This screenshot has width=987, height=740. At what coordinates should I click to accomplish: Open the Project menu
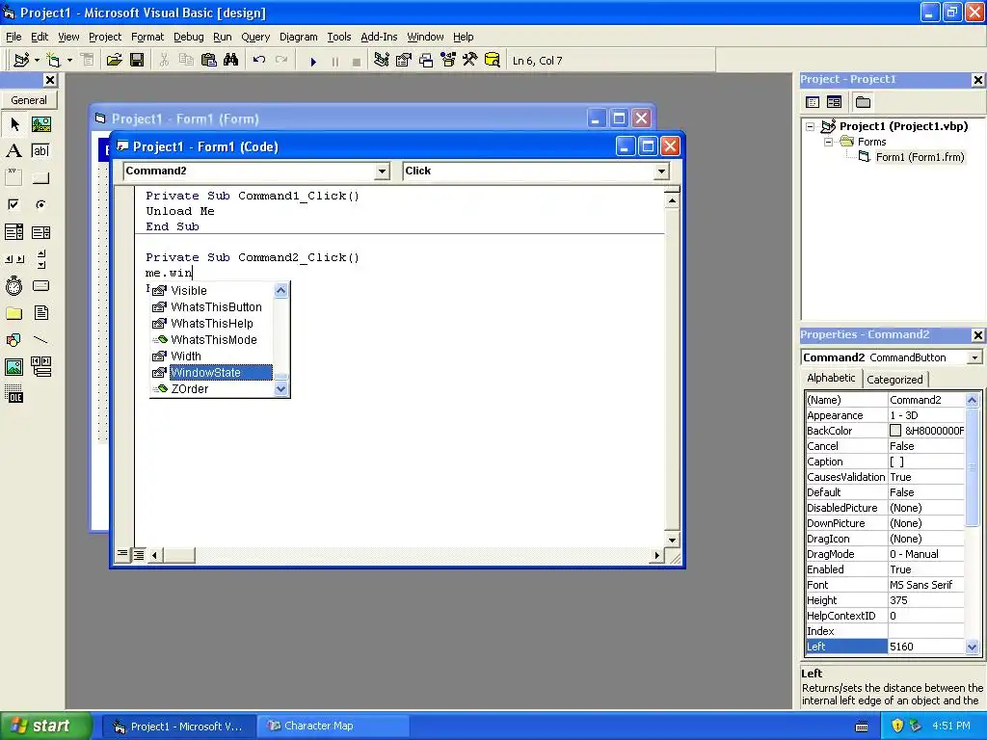coord(104,37)
